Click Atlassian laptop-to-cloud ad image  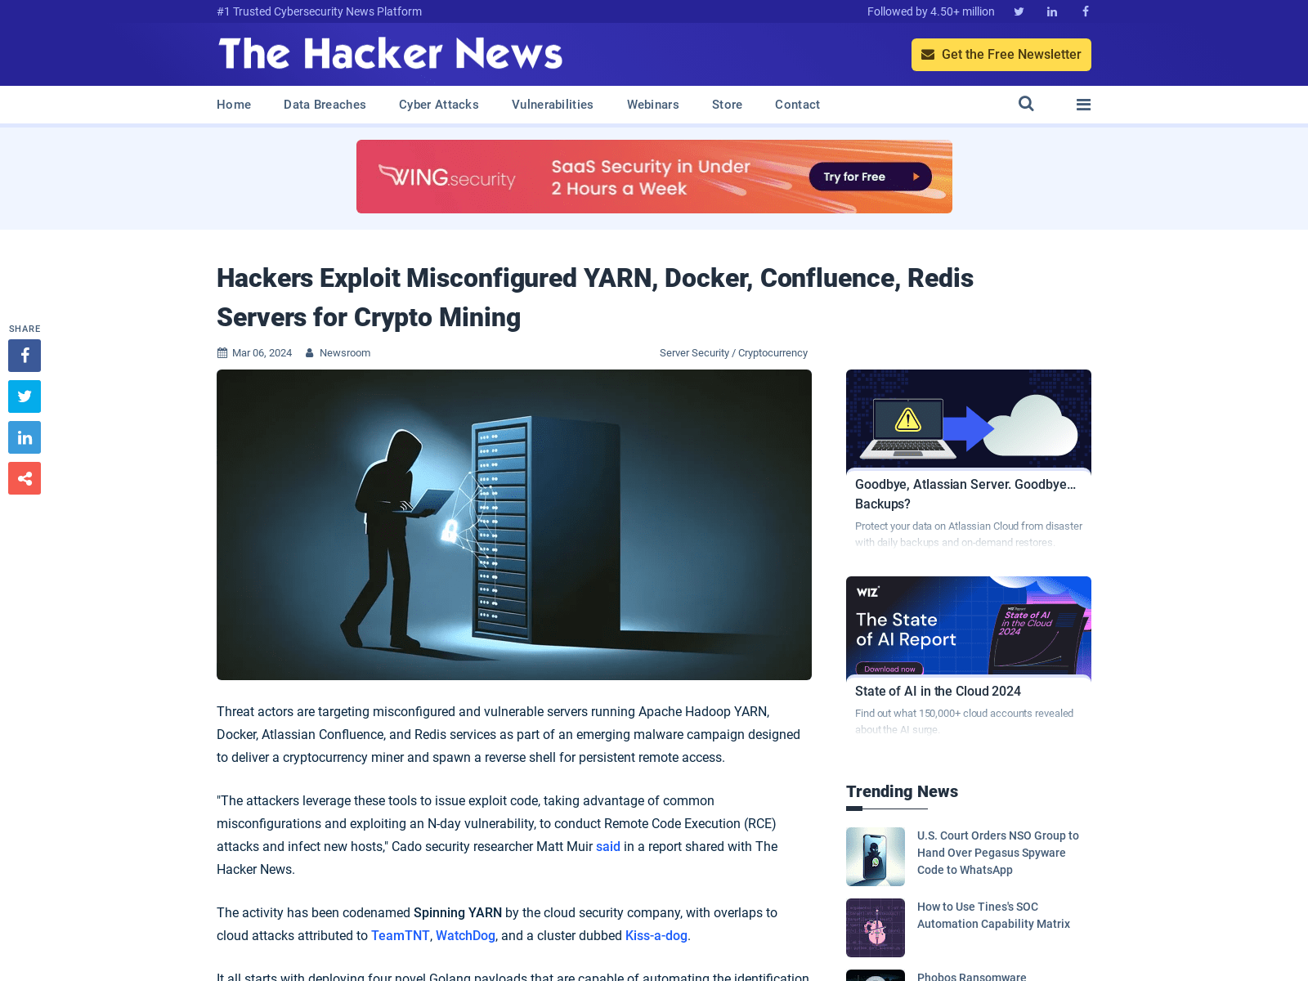click(x=969, y=419)
